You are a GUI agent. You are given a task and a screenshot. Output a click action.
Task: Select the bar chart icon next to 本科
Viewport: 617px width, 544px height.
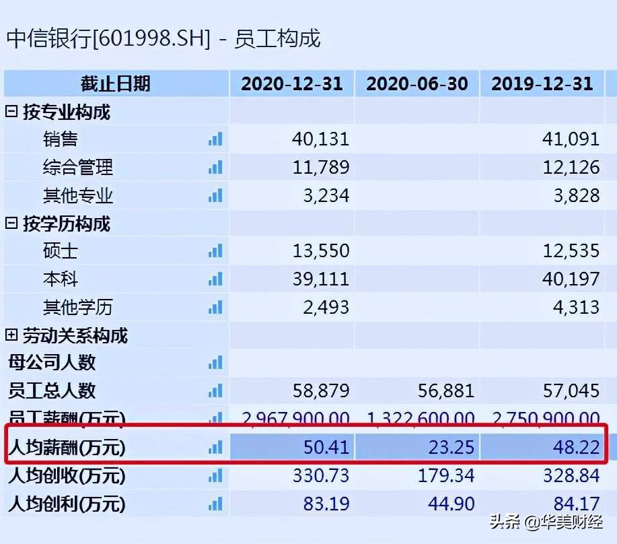click(x=215, y=279)
